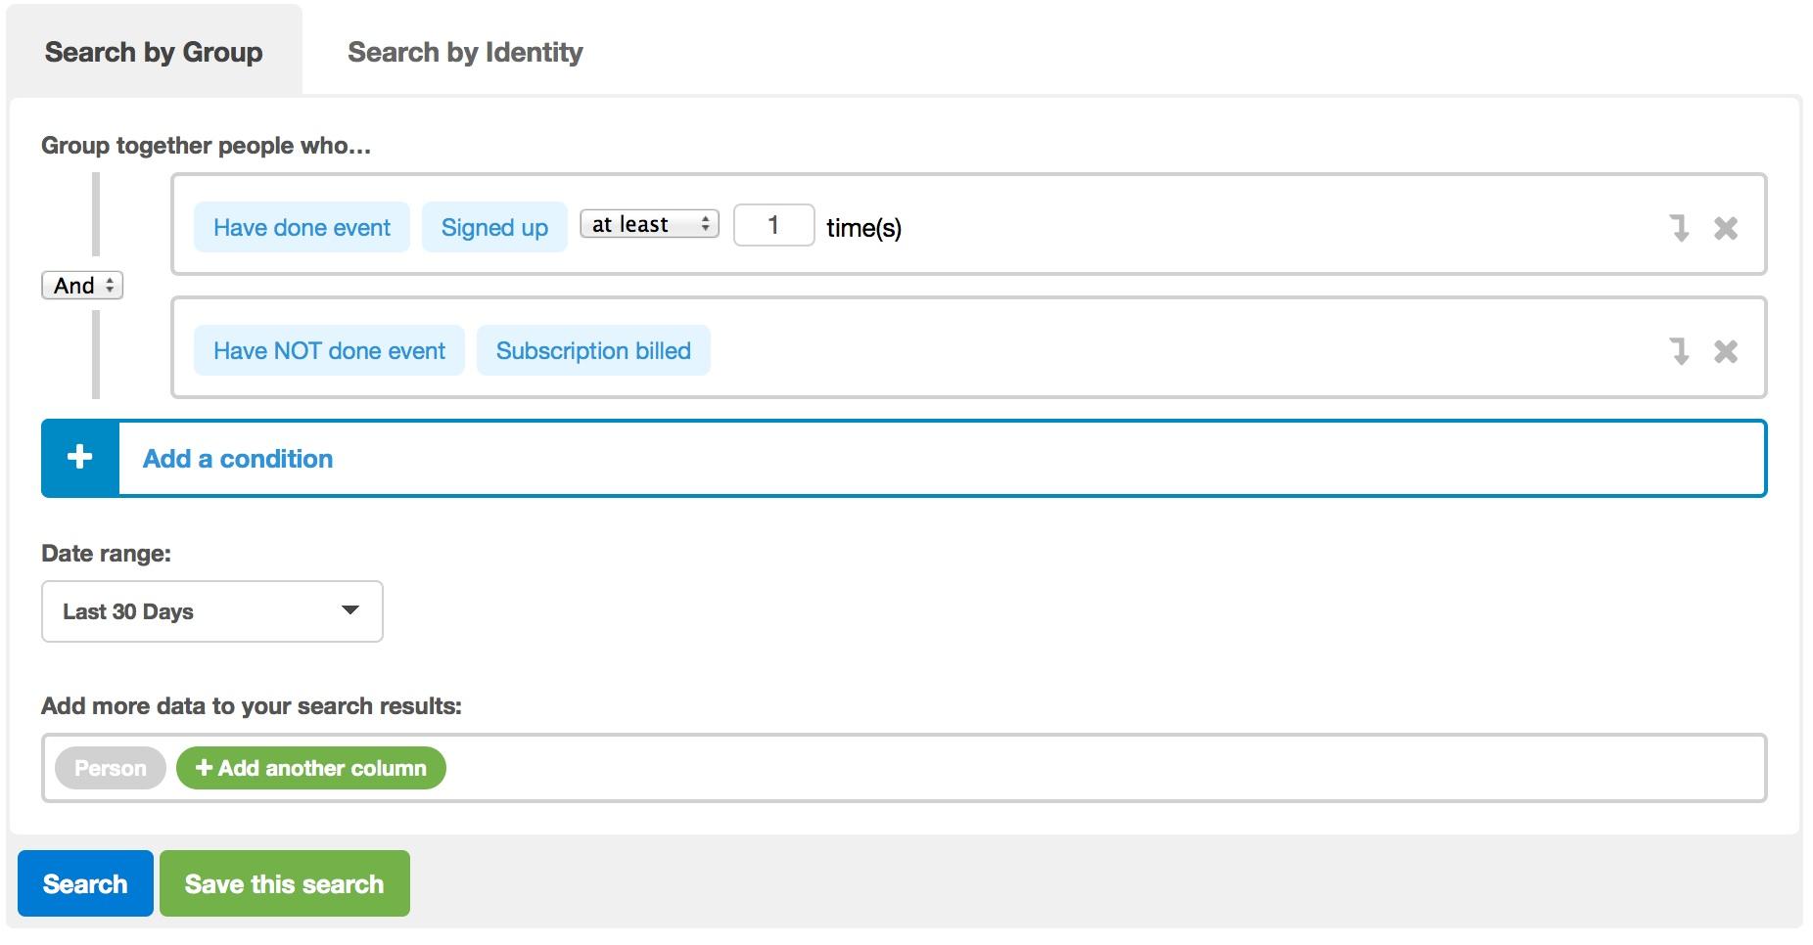1813x945 pixels.
Task: Click the nest arrow on Signed up row
Action: 1679,228
